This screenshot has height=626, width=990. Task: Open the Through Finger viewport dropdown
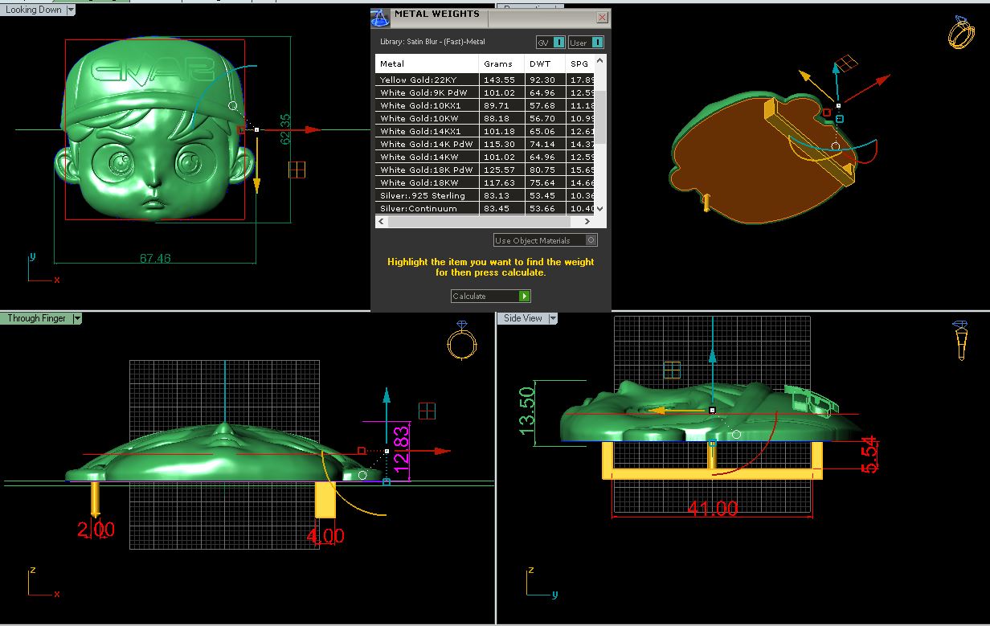pyautogui.click(x=77, y=318)
